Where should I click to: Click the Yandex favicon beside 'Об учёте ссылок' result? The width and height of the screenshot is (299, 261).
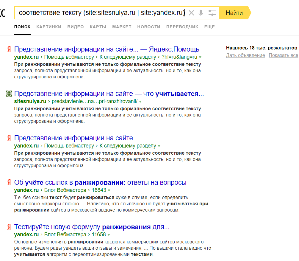tap(9, 183)
